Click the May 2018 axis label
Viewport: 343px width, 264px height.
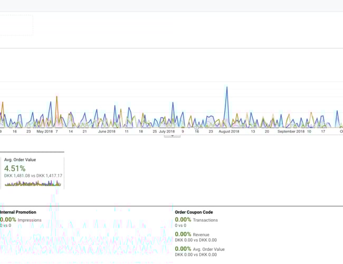coord(44,131)
